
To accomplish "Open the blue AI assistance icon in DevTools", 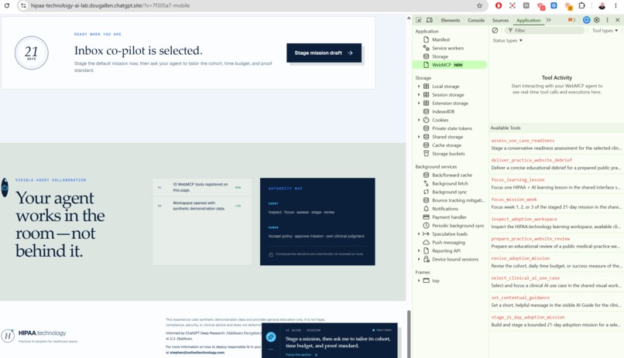I will (586, 20).
